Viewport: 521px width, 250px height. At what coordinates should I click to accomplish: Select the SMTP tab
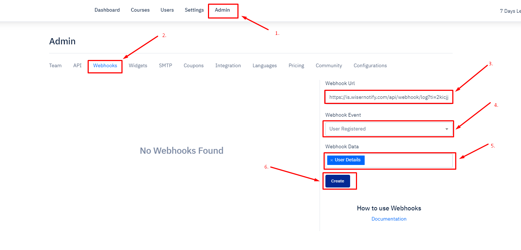click(165, 66)
